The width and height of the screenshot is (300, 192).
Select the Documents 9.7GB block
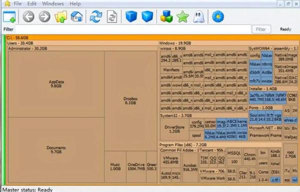(x=56, y=149)
